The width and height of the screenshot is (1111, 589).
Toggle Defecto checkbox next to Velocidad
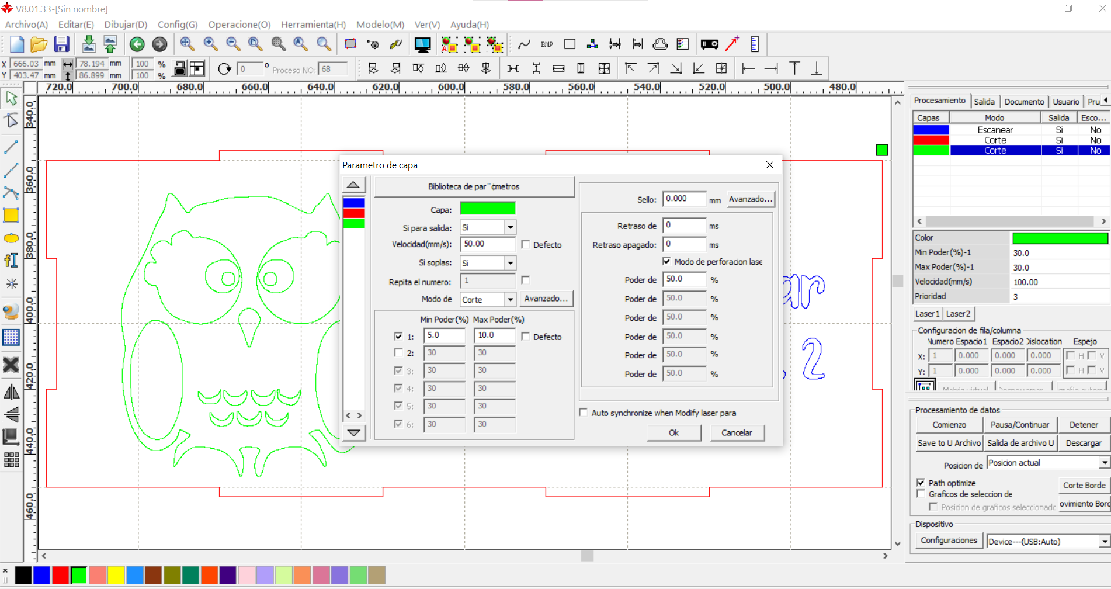(526, 245)
